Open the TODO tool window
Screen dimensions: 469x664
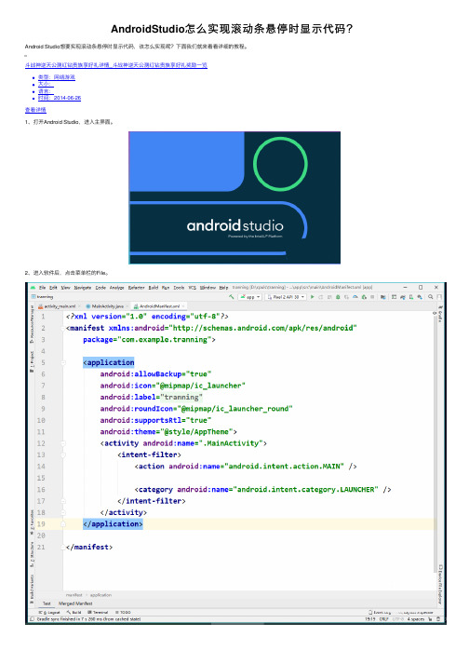click(123, 613)
